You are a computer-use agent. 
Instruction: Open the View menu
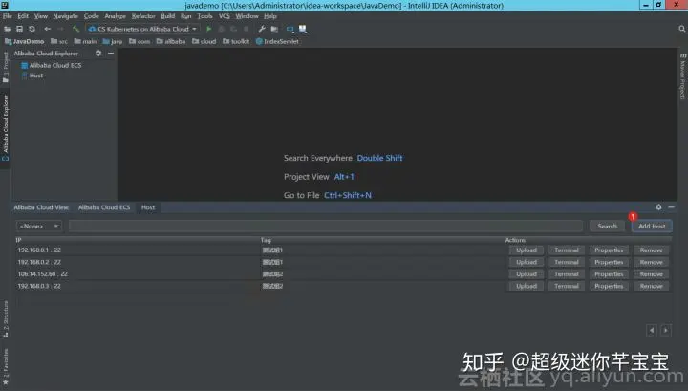tap(41, 16)
